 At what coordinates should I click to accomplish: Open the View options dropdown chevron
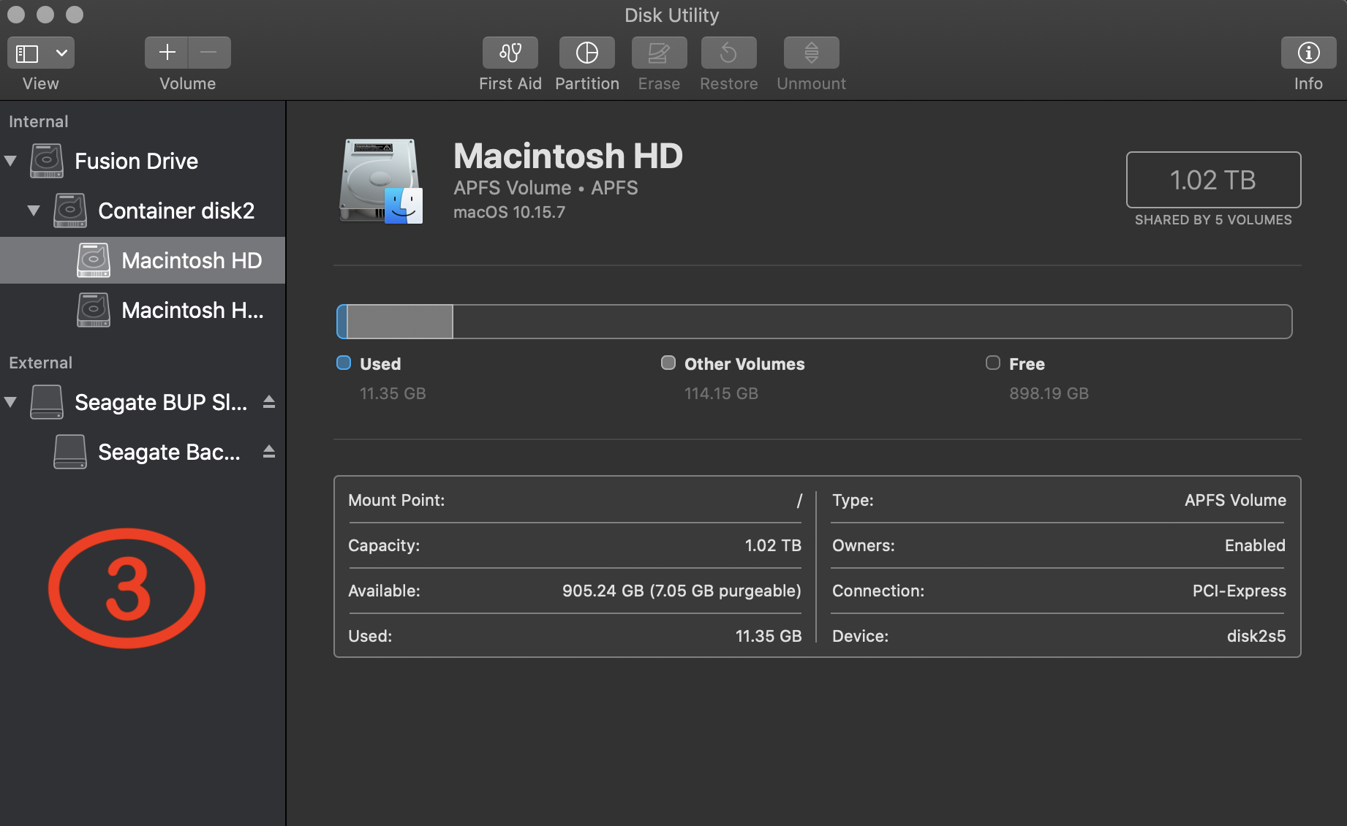click(x=62, y=53)
